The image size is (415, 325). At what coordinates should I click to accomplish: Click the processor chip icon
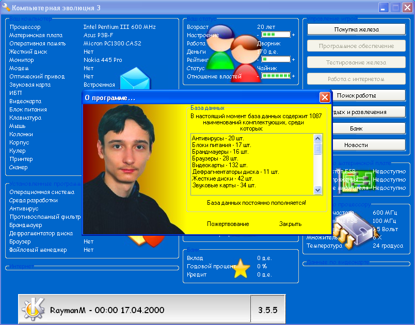click(354, 230)
